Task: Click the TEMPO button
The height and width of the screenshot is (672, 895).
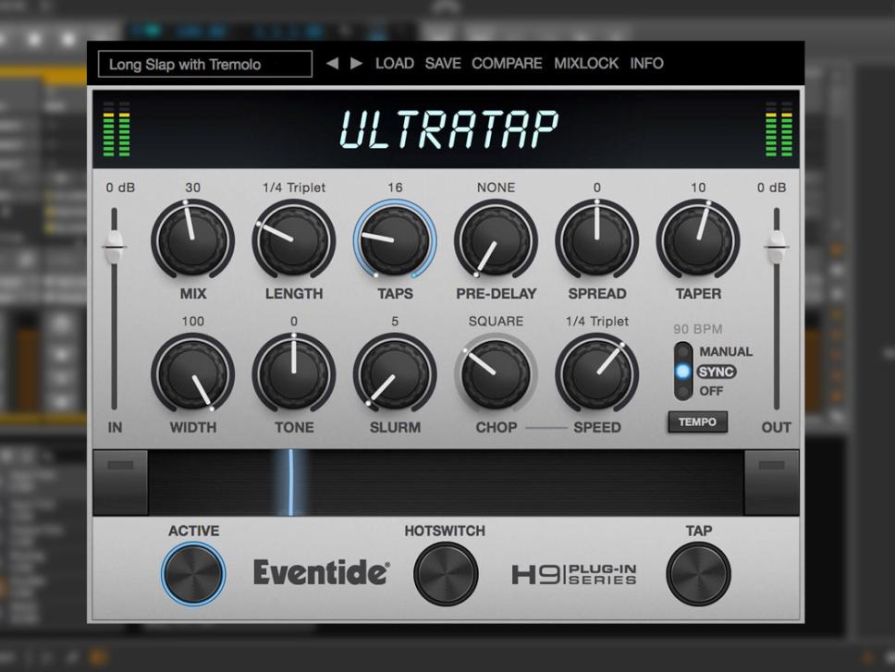Action: tap(697, 422)
